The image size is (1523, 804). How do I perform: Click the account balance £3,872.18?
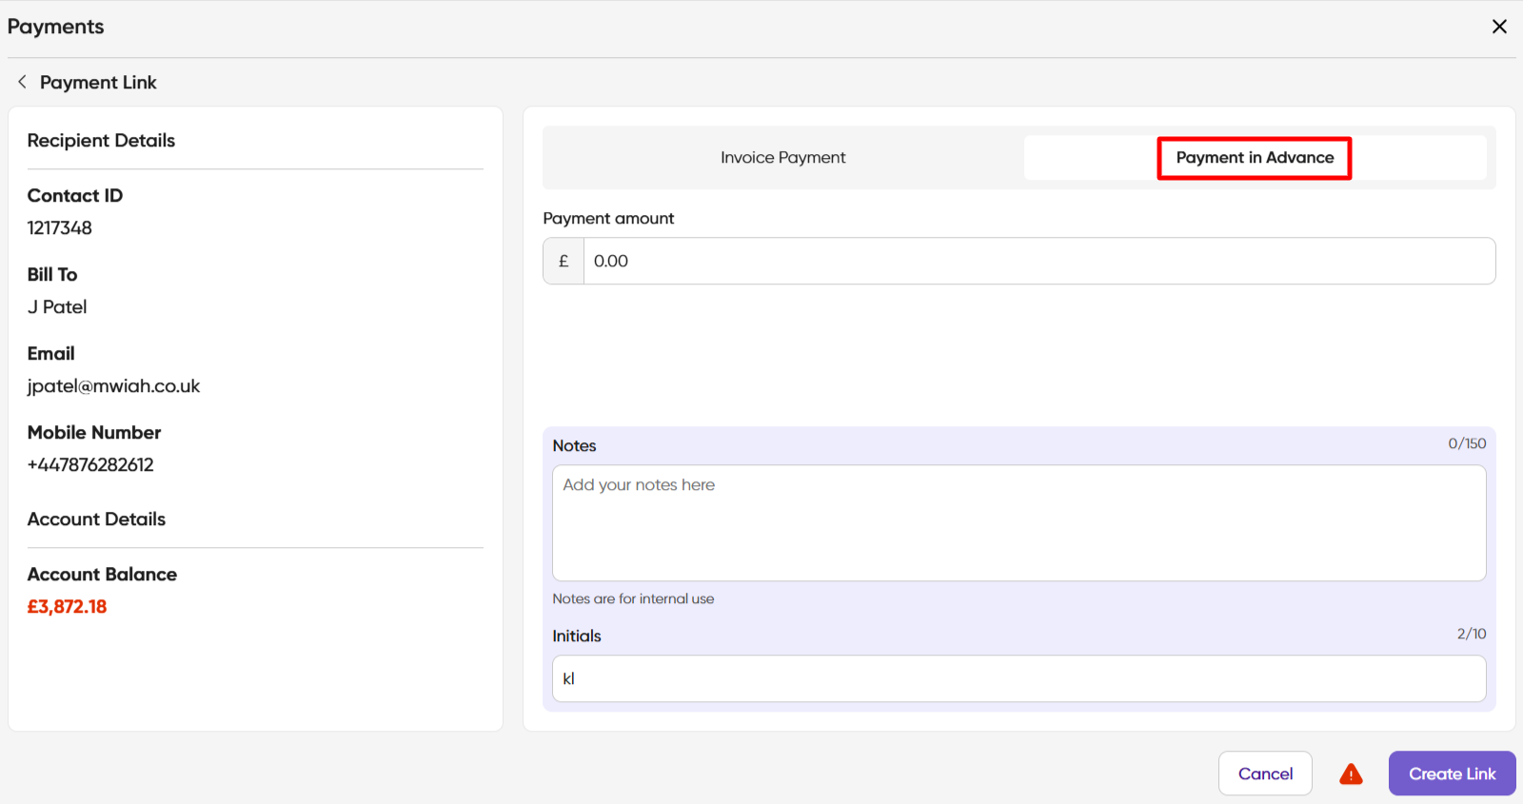[67, 607]
